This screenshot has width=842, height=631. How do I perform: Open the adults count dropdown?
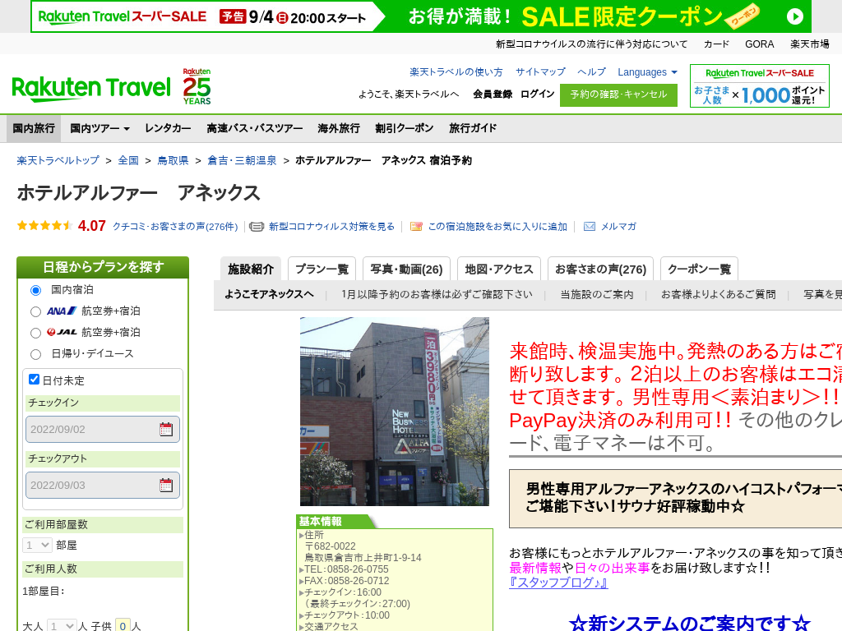pyautogui.click(x=61, y=626)
